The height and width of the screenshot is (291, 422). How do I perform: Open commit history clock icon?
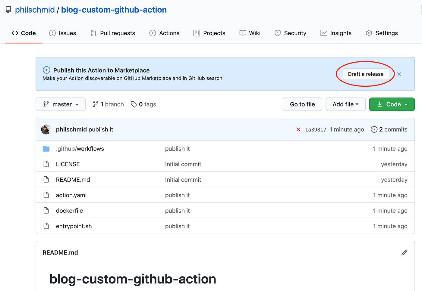click(x=374, y=129)
